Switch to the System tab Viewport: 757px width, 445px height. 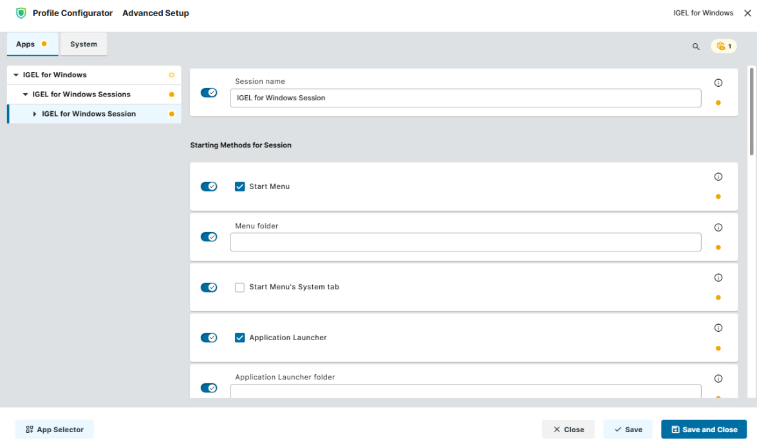coord(83,44)
